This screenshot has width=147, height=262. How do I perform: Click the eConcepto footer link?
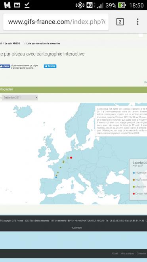click(x=76, y=227)
